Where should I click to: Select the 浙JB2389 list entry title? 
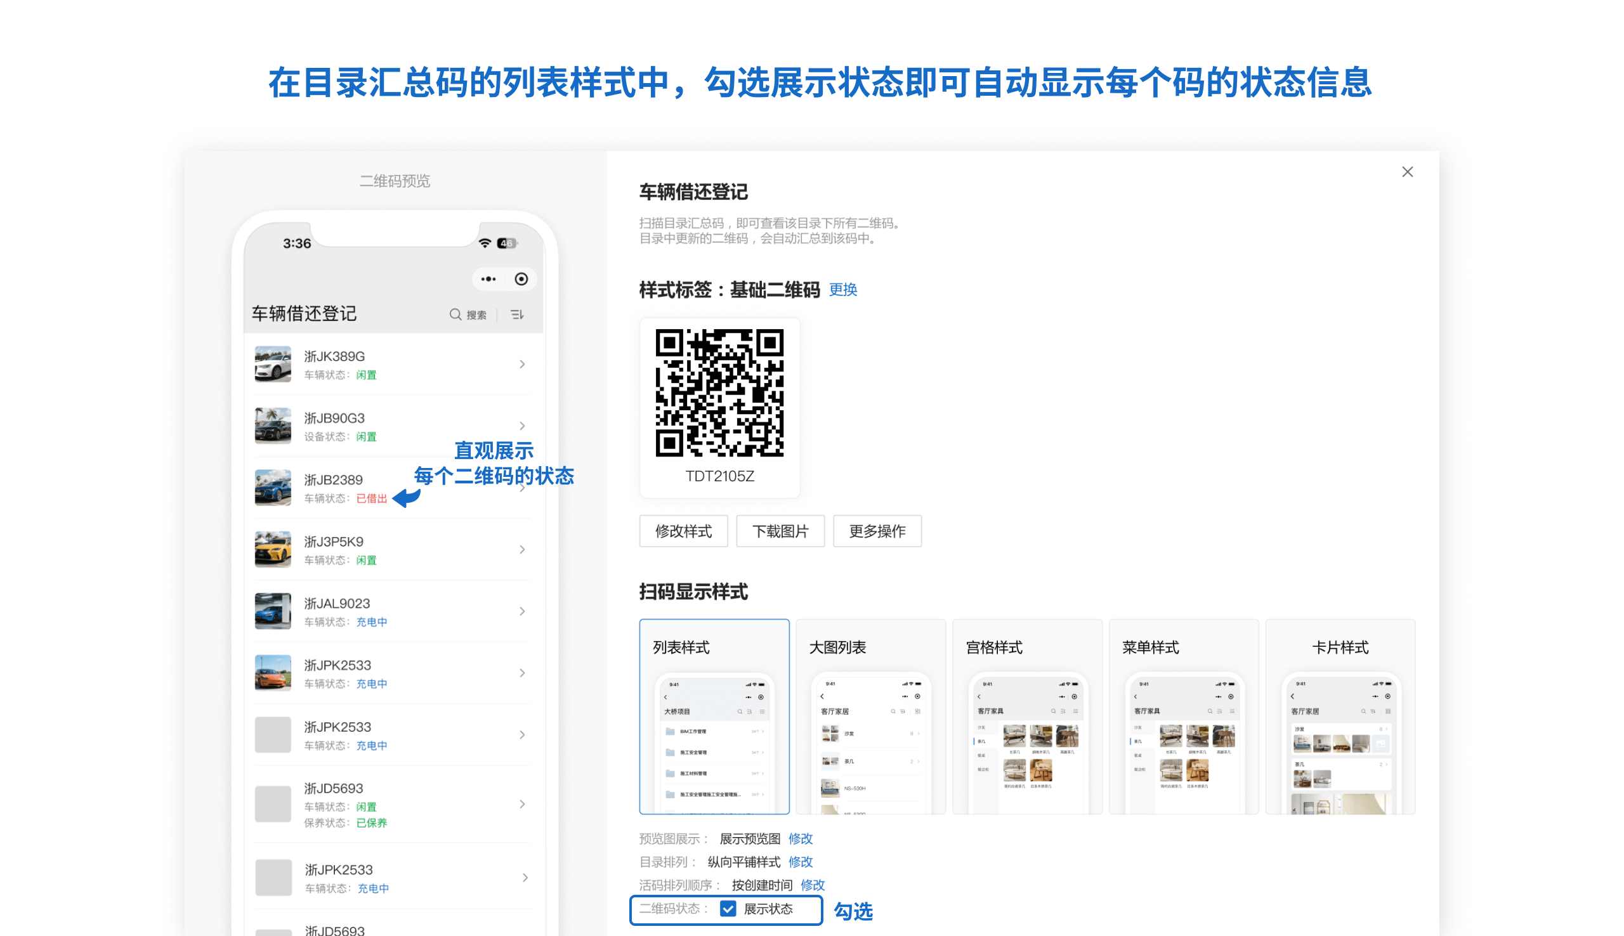tap(333, 479)
